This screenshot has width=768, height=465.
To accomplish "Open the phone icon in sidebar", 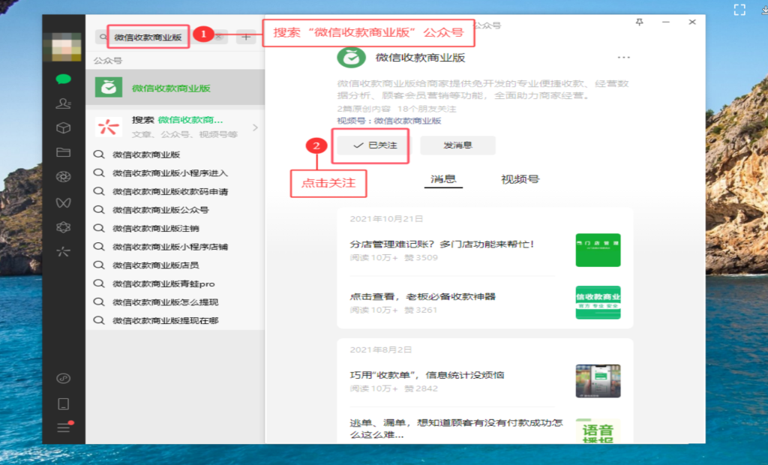I will (x=63, y=403).
